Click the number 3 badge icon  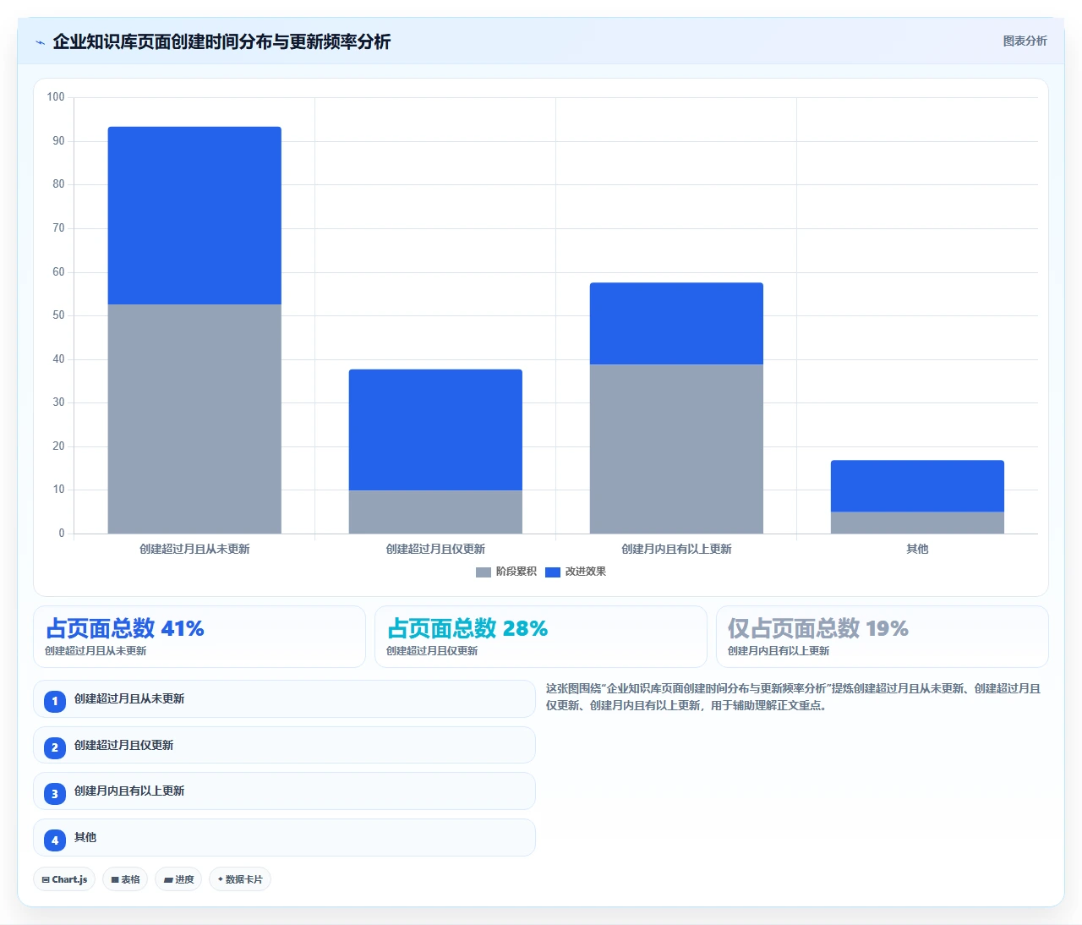click(55, 793)
